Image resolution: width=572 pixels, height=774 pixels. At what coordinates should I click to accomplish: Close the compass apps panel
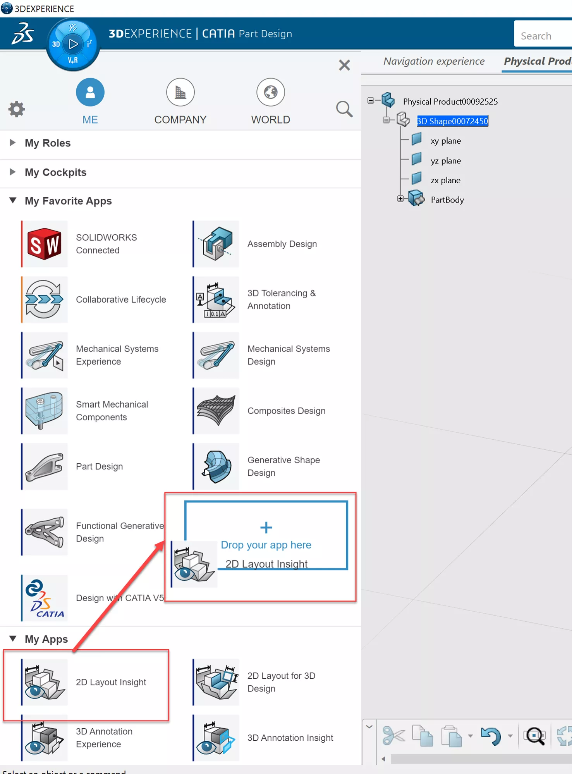pos(344,65)
